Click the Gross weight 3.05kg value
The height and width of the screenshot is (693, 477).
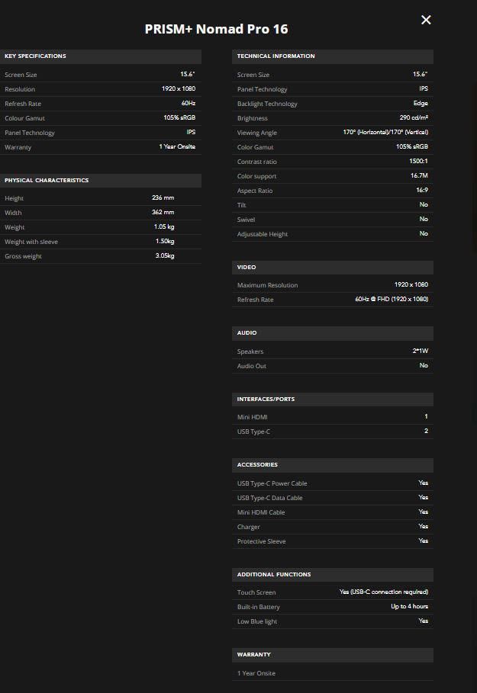pyautogui.click(x=164, y=256)
